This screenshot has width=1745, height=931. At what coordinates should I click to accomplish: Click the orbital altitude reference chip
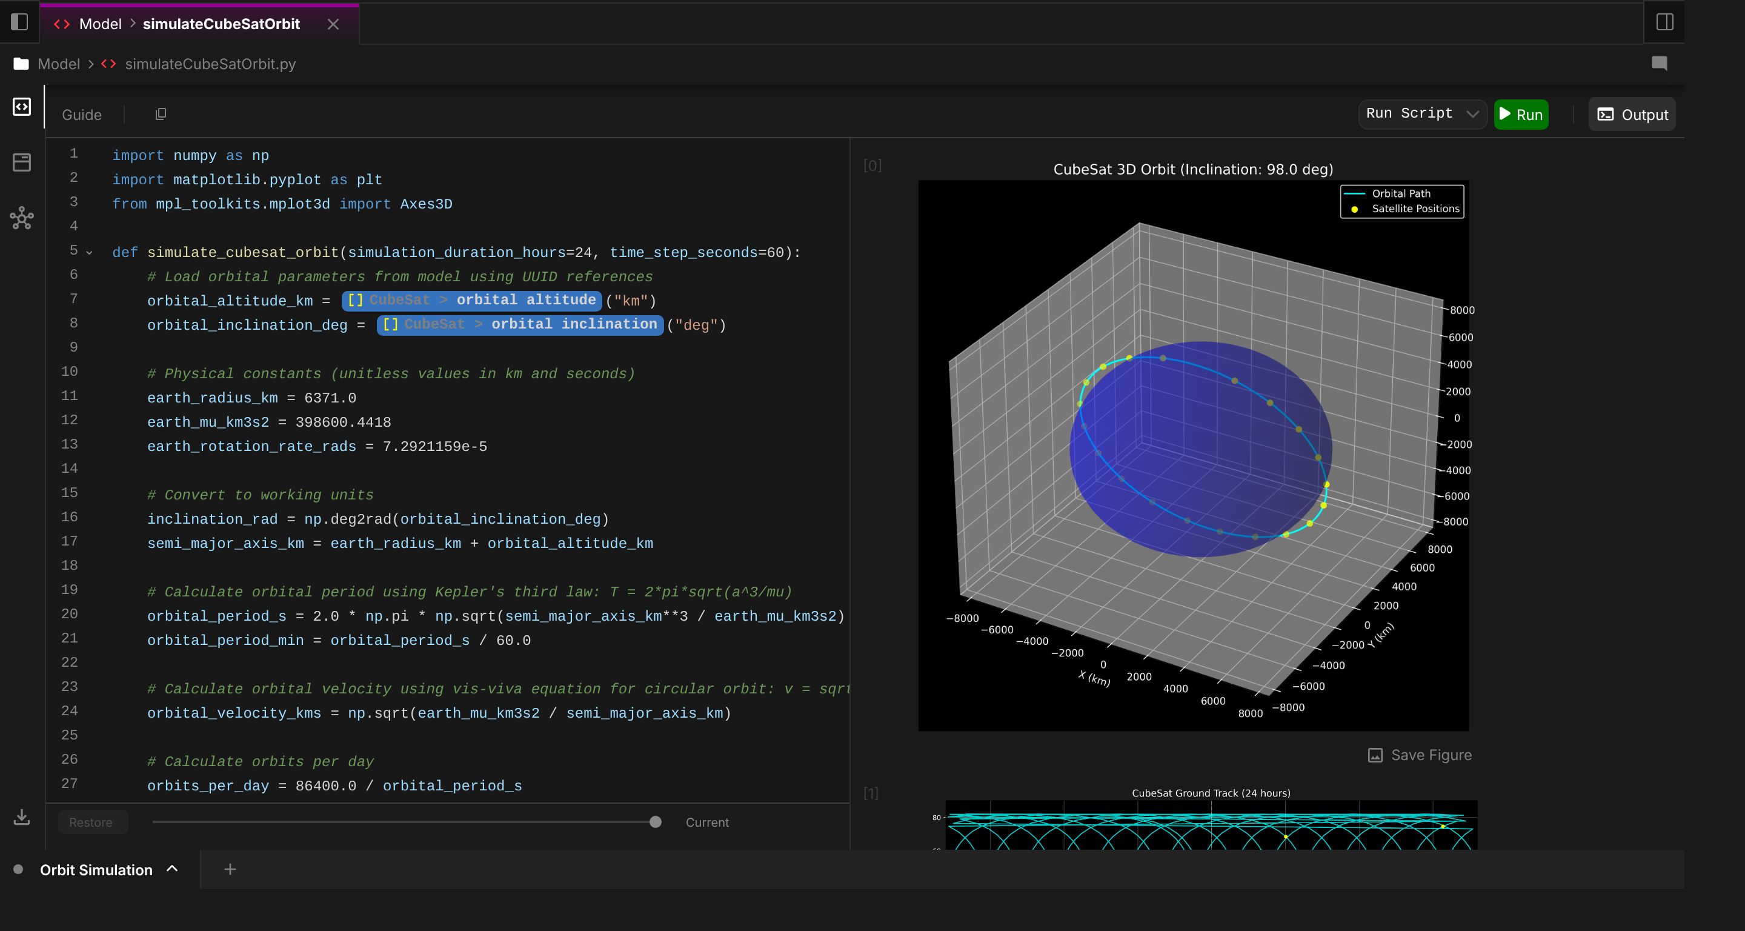[471, 300]
